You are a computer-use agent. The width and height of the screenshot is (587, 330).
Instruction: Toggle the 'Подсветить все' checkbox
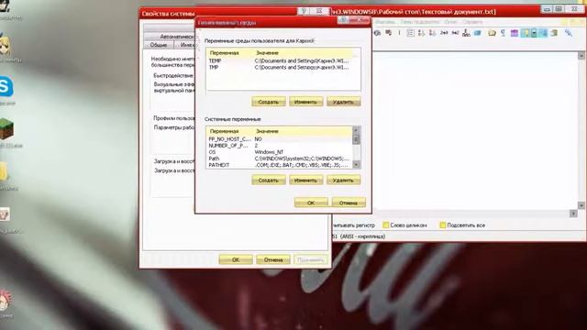(442, 225)
